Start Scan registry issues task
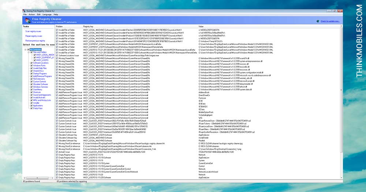 [33, 31]
